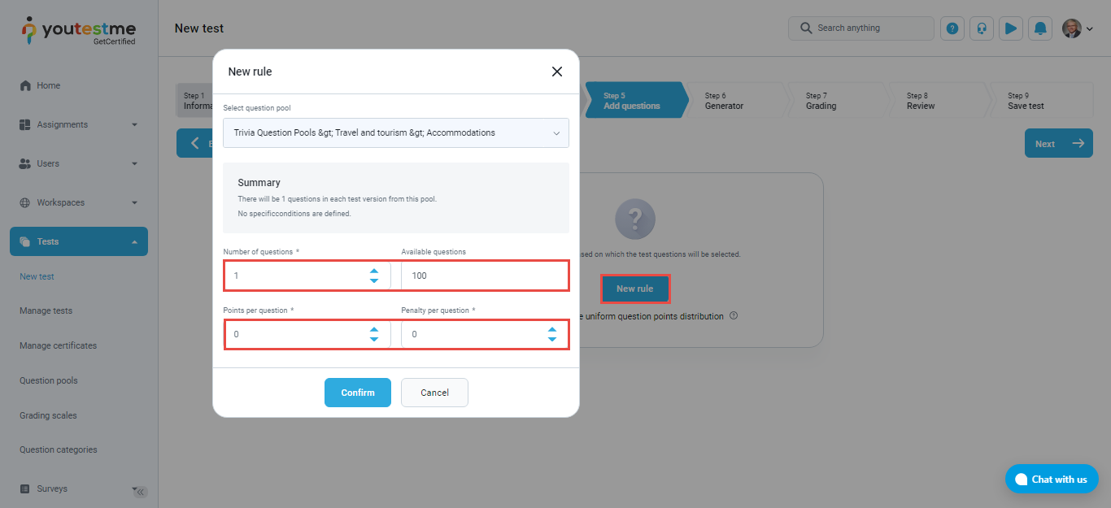Click the Users people icon
Image resolution: width=1111 pixels, height=508 pixels.
click(25, 163)
